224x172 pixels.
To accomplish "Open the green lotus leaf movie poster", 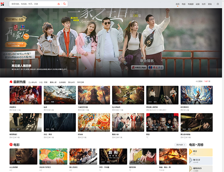I will pos(53,156).
